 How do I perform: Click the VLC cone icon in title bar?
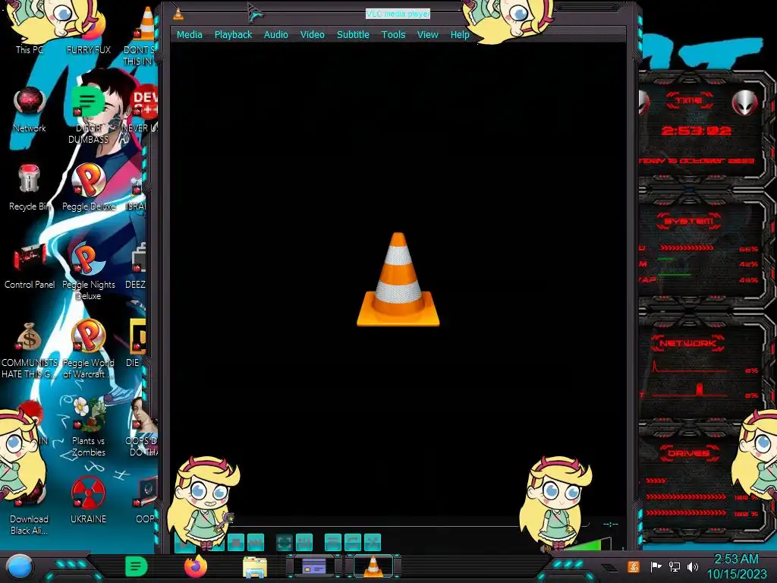pos(178,14)
